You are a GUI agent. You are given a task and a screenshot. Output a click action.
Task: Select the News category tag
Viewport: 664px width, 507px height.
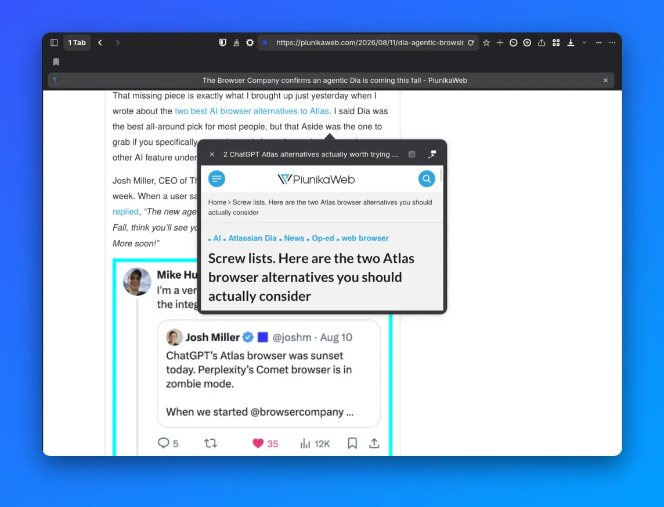[x=294, y=238]
